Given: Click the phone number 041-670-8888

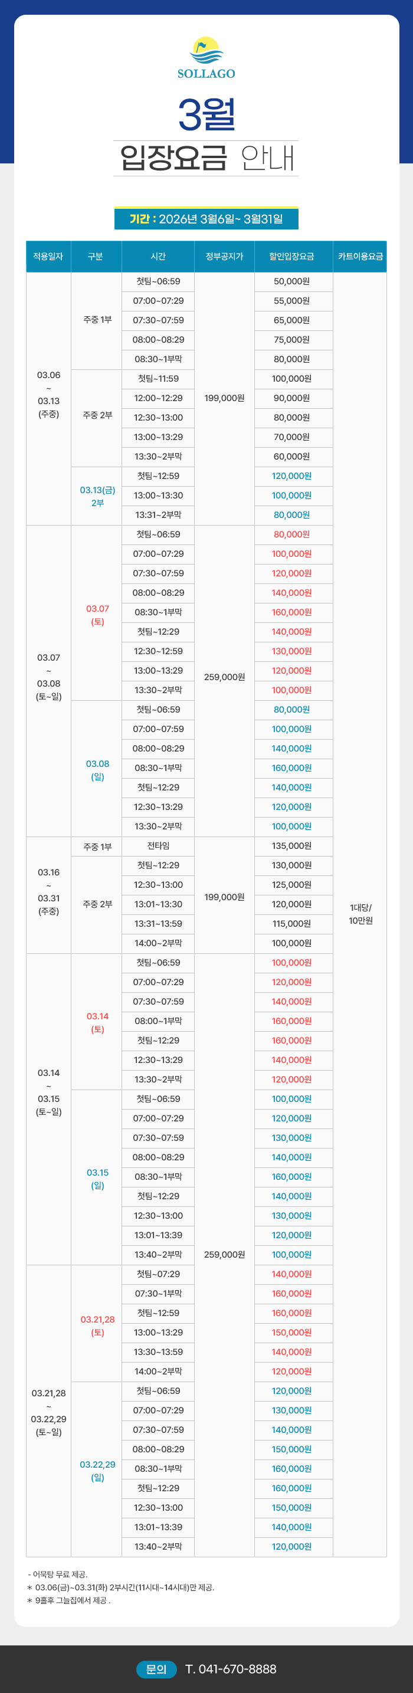Looking at the screenshot, I should (231, 1669).
